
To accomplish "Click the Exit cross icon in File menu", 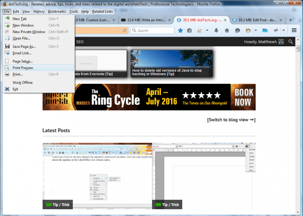I will coord(7,89).
